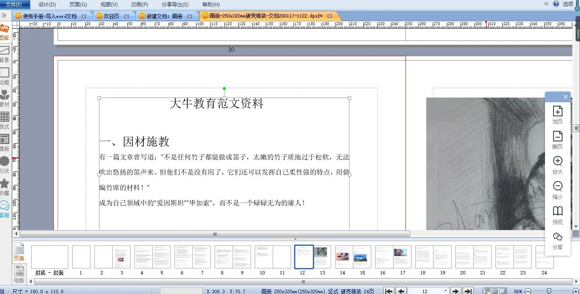Open the 分享导出(S) menu
This screenshot has height=294, width=580.
pyautogui.click(x=175, y=5)
